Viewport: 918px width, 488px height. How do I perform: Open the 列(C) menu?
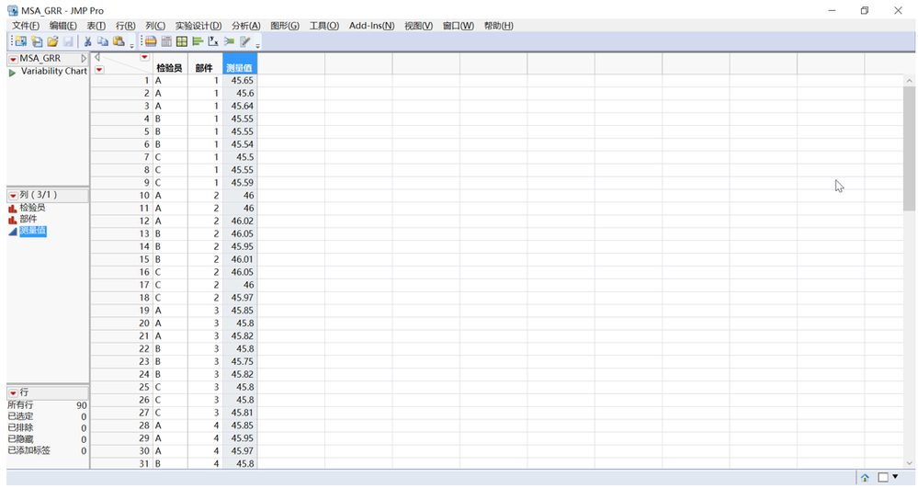point(155,26)
